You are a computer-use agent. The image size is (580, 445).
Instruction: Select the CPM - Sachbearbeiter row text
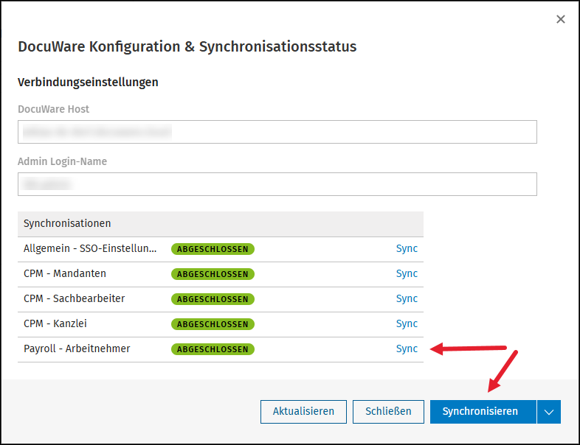74,299
